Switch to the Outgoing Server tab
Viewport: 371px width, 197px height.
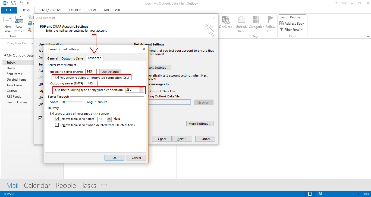73,58
